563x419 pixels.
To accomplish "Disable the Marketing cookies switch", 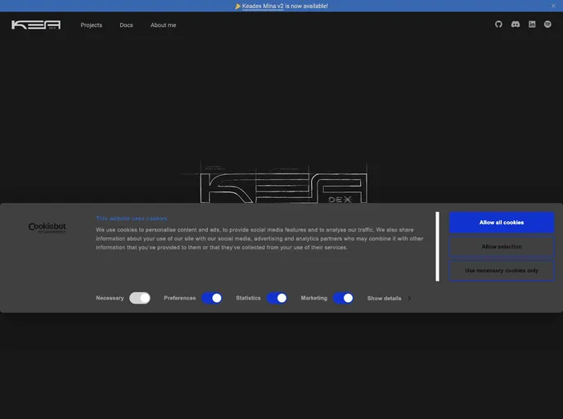I will pyautogui.click(x=343, y=298).
